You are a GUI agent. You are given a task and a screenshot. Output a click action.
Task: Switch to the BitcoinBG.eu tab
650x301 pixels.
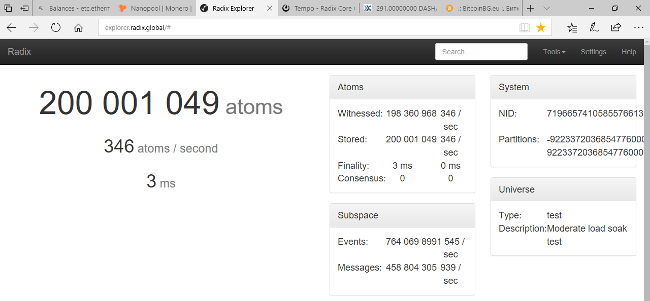coord(482,8)
